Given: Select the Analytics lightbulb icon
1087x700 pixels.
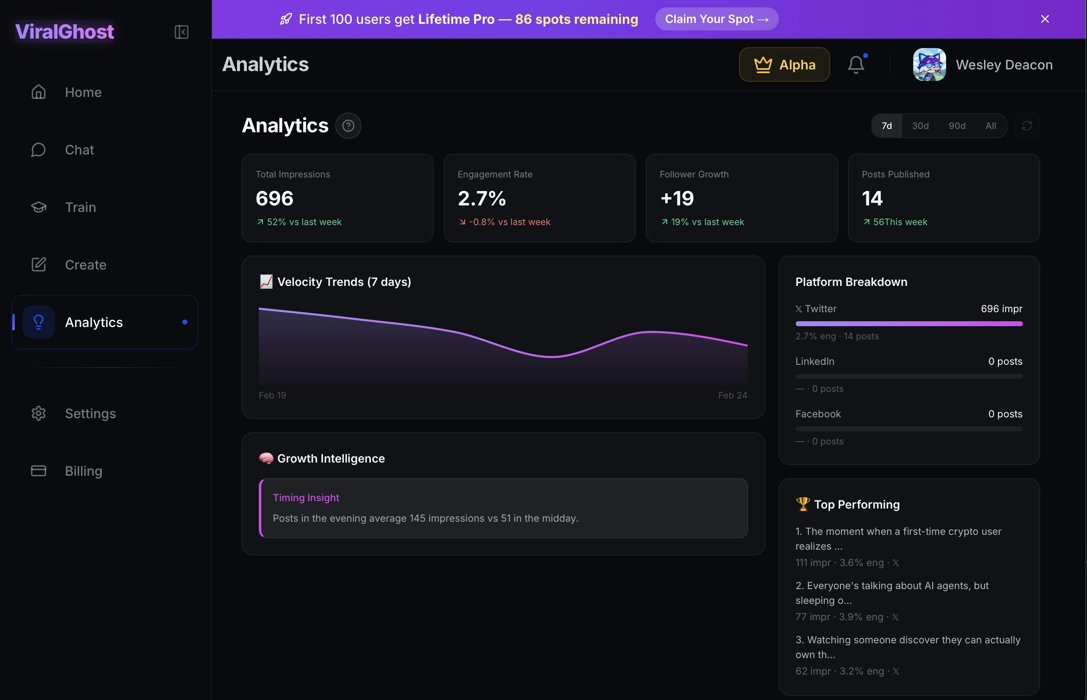Looking at the screenshot, I should [38, 322].
